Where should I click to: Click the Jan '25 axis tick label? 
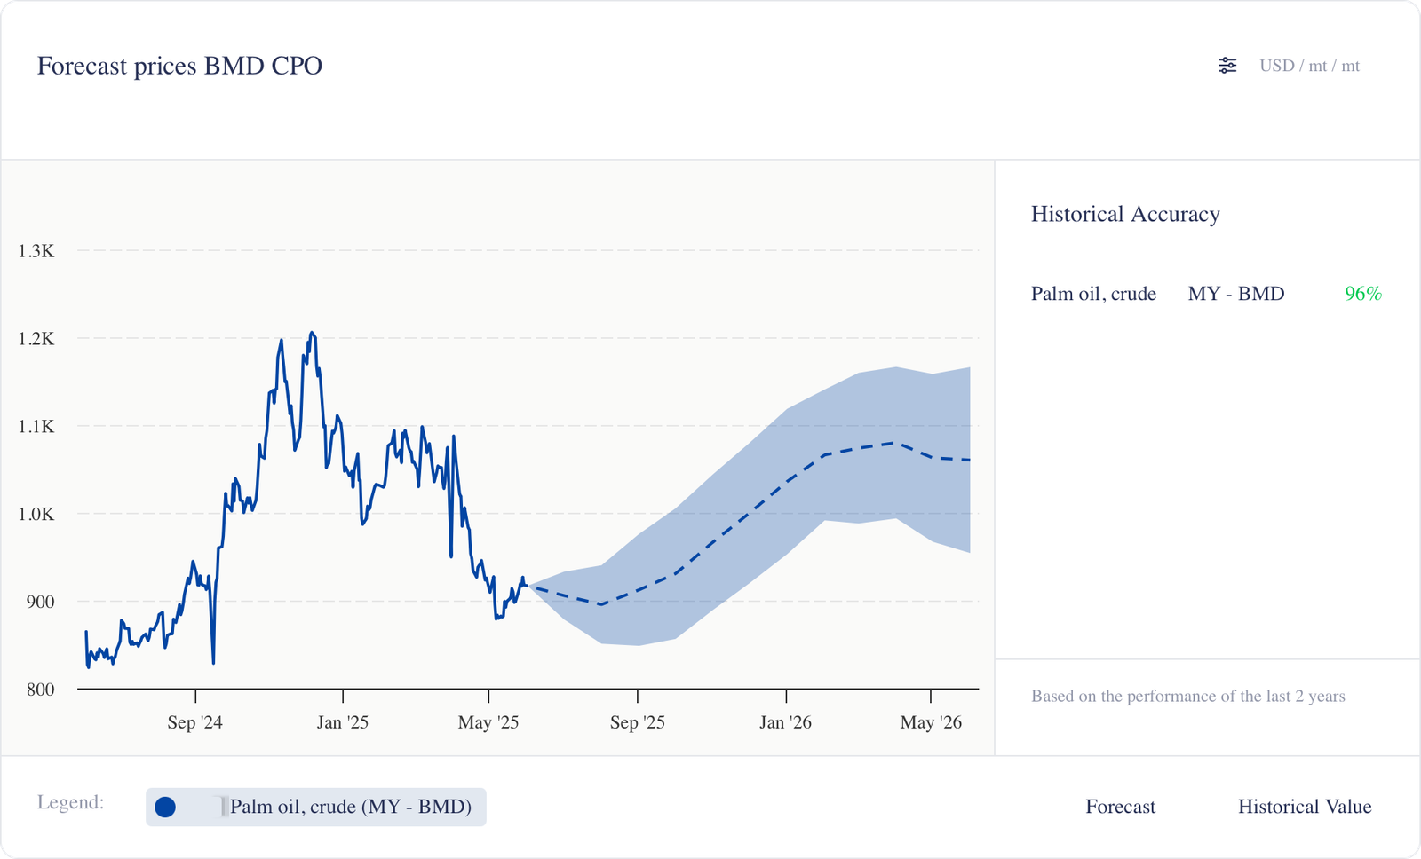point(342,722)
